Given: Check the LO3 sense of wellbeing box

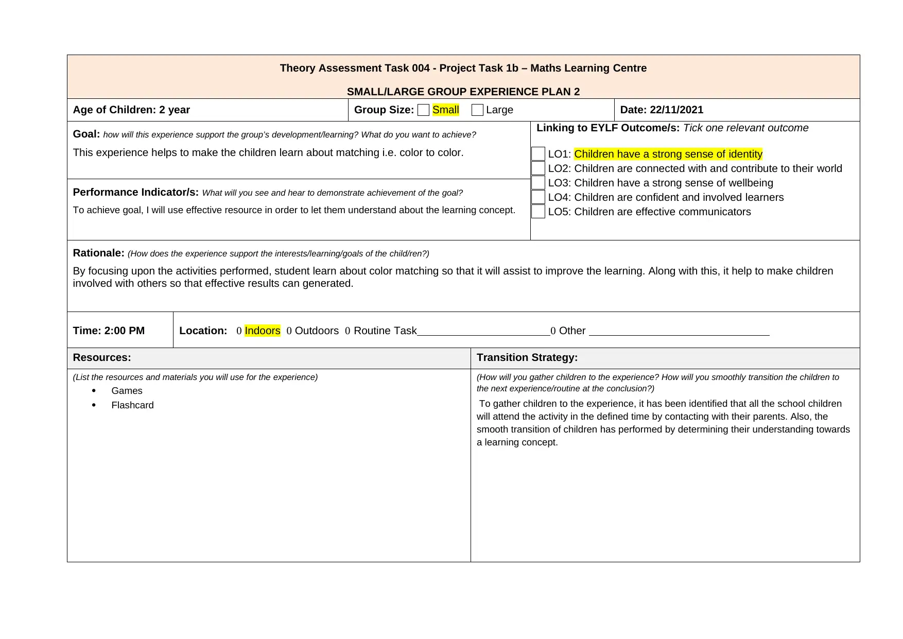Looking at the screenshot, I should 538,183.
